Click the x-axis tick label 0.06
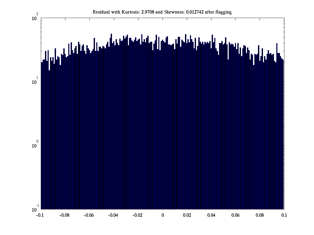Screen dimensions: 314x235 [235, 215]
